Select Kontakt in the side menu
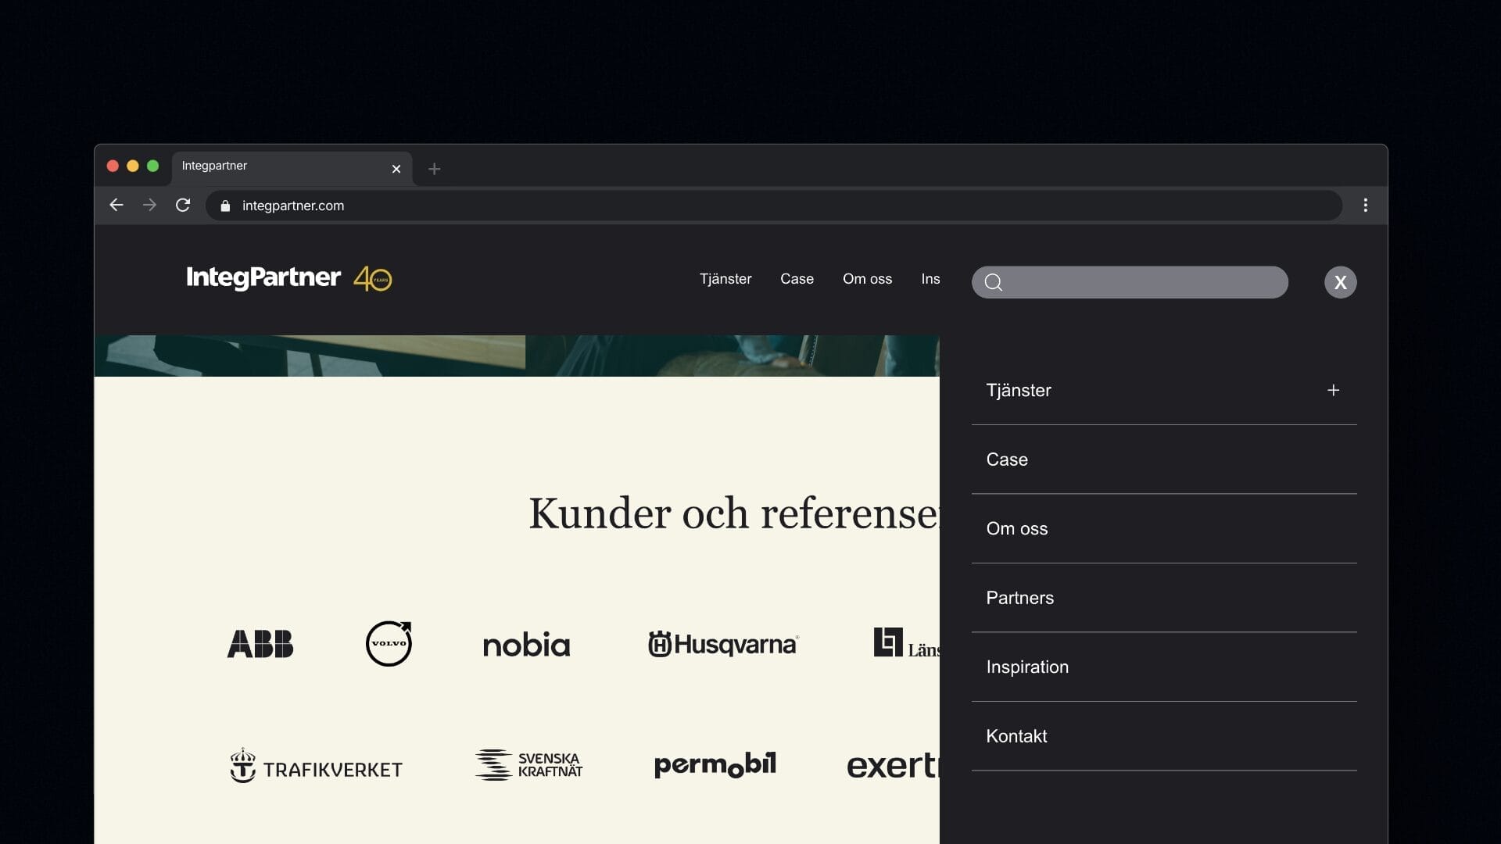 pos(1016,736)
